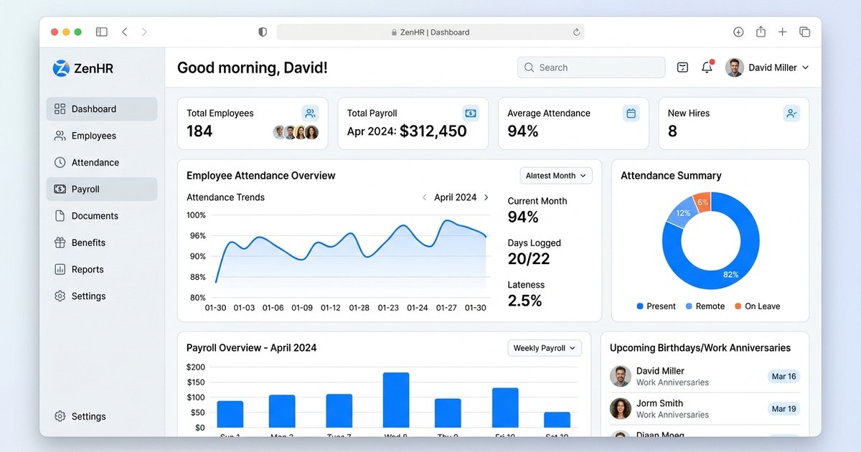Expand the David Miller account menu chevron
Screen dimensions: 861x452
805,67
